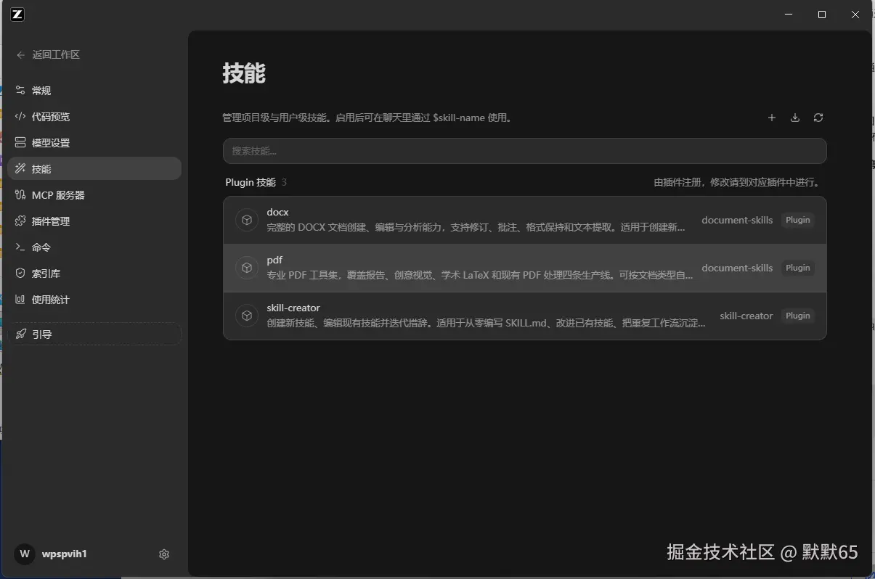Open the 模型设置 section
This screenshot has height=579, width=875.
pyautogui.click(x=94, y=143)
